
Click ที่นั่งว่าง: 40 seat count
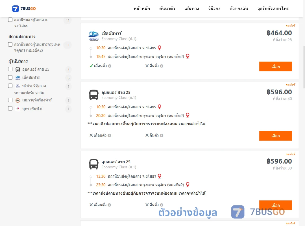[x=282, y=99]
